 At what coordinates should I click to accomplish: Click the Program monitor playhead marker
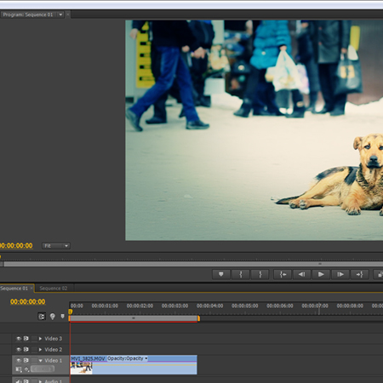click(x=1, y=257)
